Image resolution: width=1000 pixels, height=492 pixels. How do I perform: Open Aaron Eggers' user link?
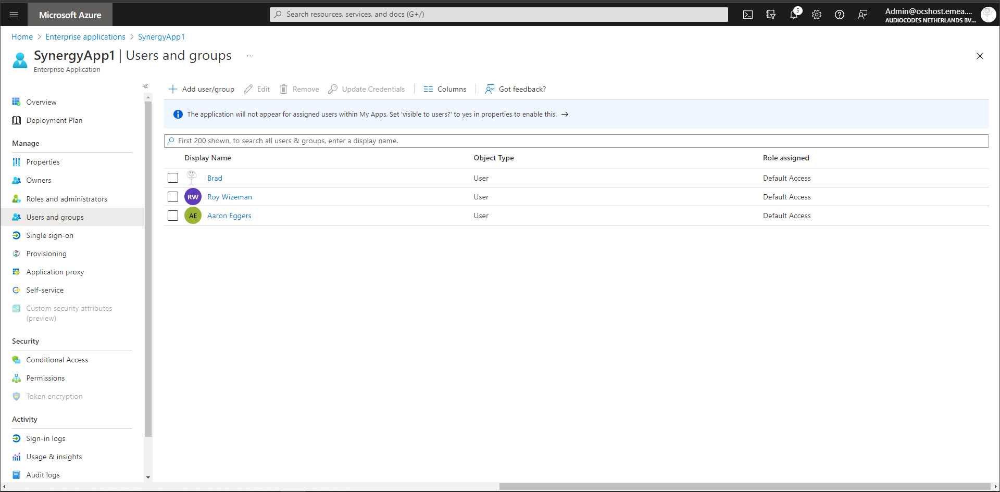coord(229,216)
